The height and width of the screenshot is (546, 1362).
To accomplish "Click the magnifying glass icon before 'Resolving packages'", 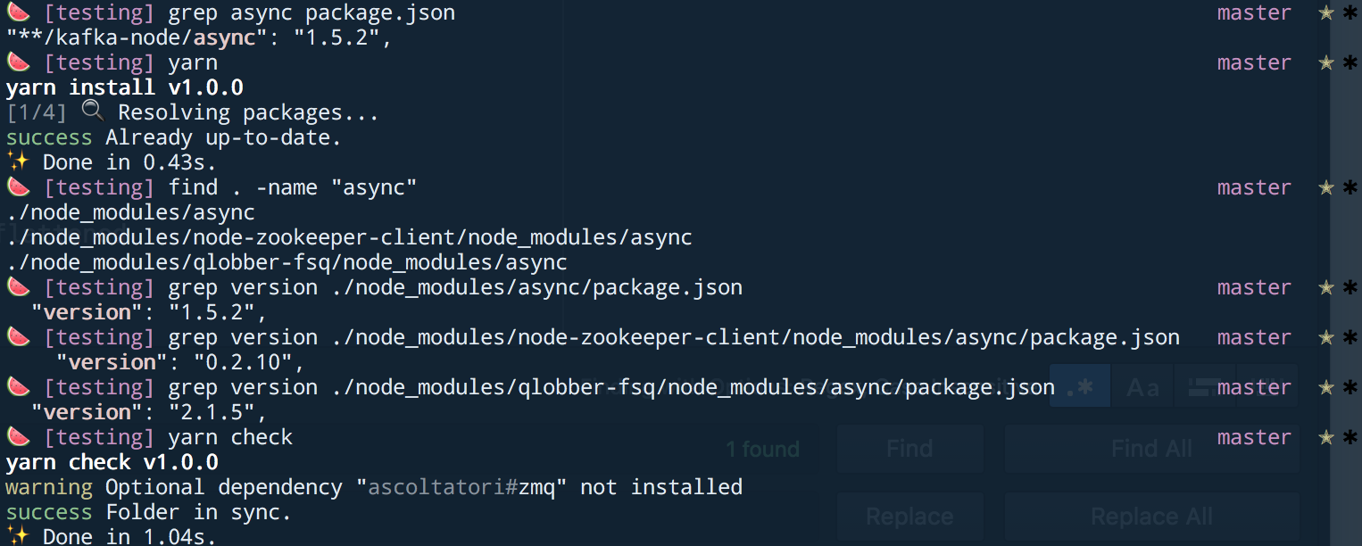I will pos(92,112).
